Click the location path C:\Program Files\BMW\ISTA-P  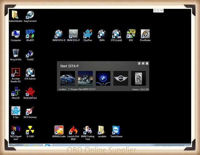pos(82,89)
